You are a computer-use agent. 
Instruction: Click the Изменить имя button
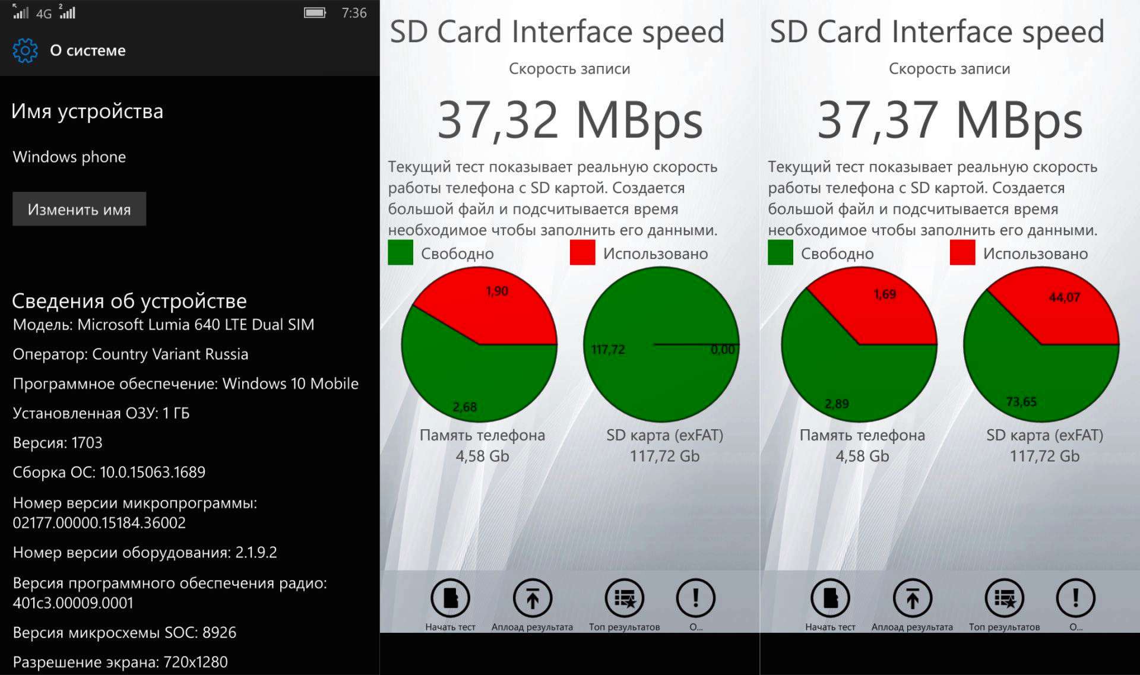(79, 209)
